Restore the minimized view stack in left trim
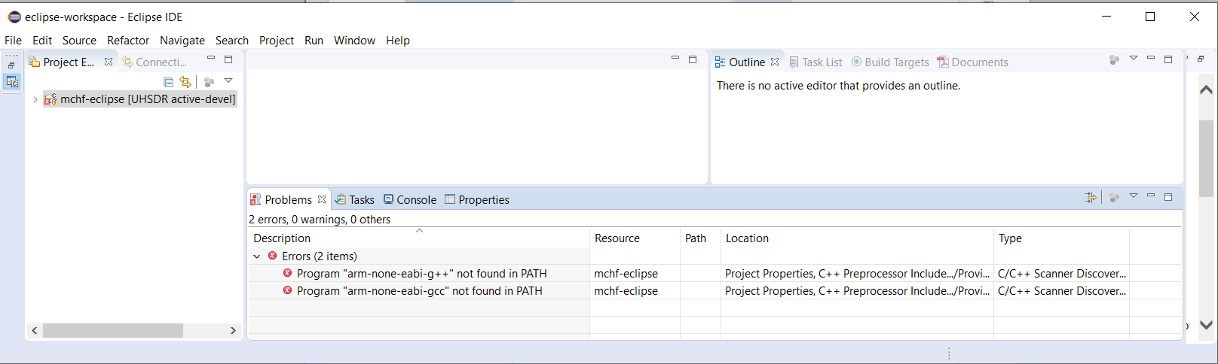 click(11, 65)
